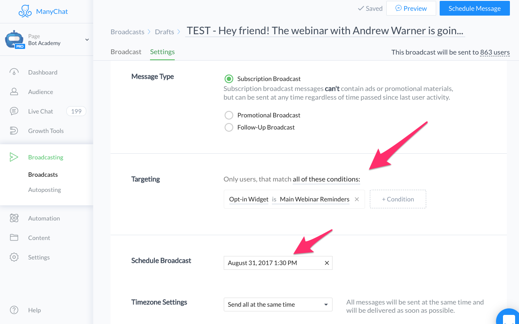This screenshot has height=324, width=519.
Task: Open the Dashboard gauge icon
Action: pos(14,72)
